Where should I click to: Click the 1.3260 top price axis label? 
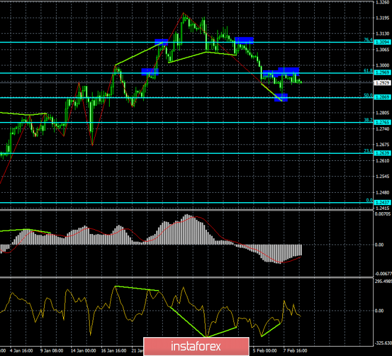point(381,2)
